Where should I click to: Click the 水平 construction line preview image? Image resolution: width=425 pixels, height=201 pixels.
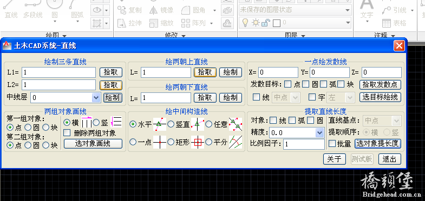159,124
